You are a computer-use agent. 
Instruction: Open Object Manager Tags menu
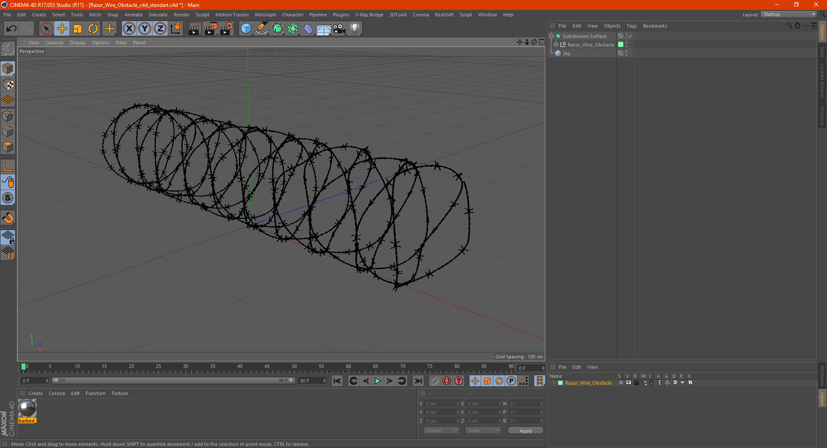point(631,26)
